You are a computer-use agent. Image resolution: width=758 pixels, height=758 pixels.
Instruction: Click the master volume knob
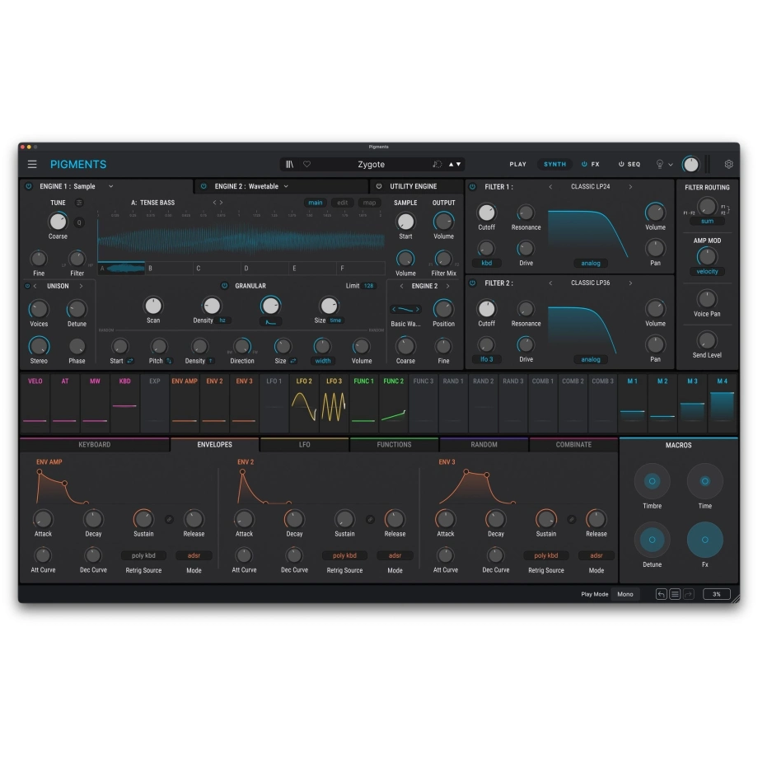[690, 164]
